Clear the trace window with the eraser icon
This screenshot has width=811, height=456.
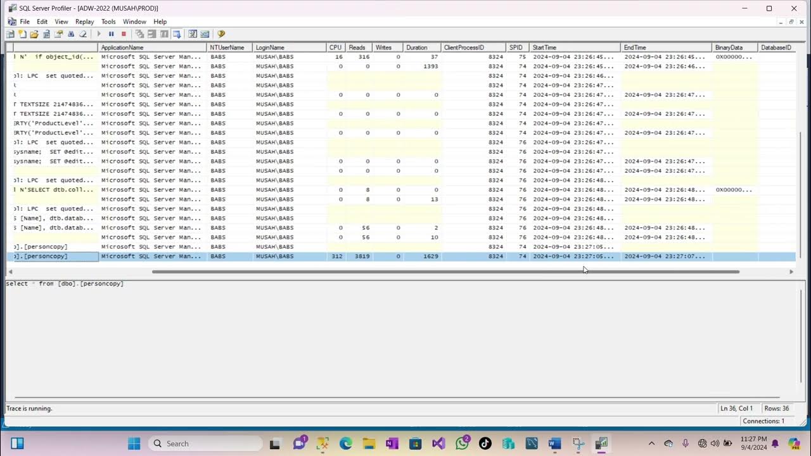click(82, 34)
